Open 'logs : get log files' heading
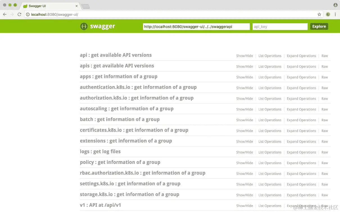 tap(100, 152)
